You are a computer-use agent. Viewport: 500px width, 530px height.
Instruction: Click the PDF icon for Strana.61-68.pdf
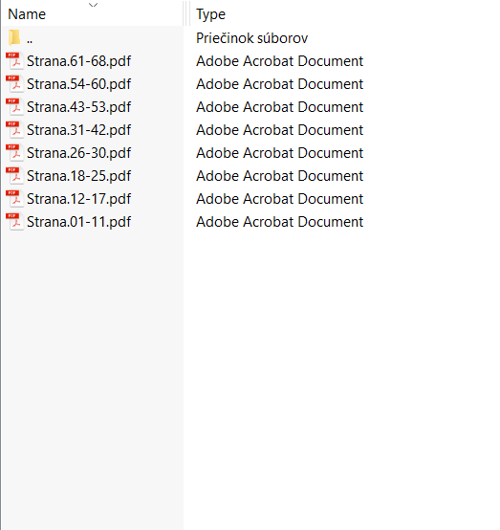(14, 61)
